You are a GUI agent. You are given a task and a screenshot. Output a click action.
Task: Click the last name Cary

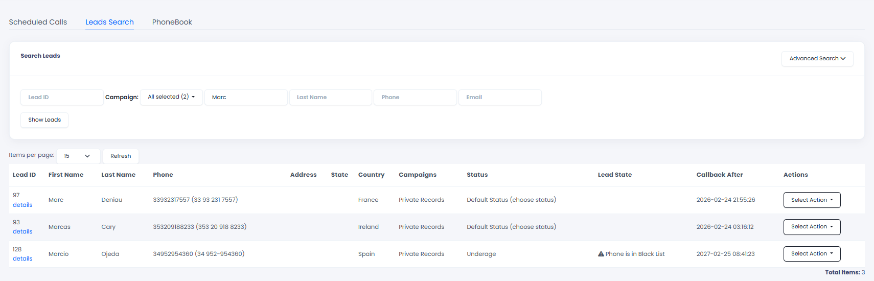tap(108, 227)
